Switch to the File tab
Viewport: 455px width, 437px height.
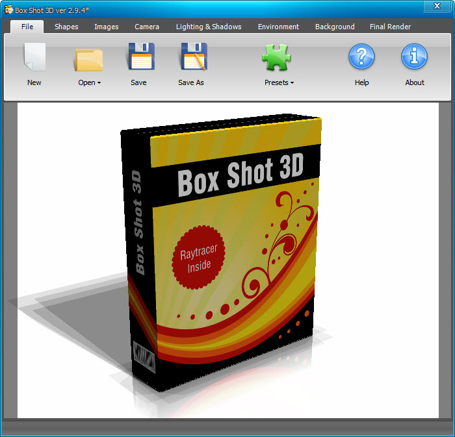point(27,27)
